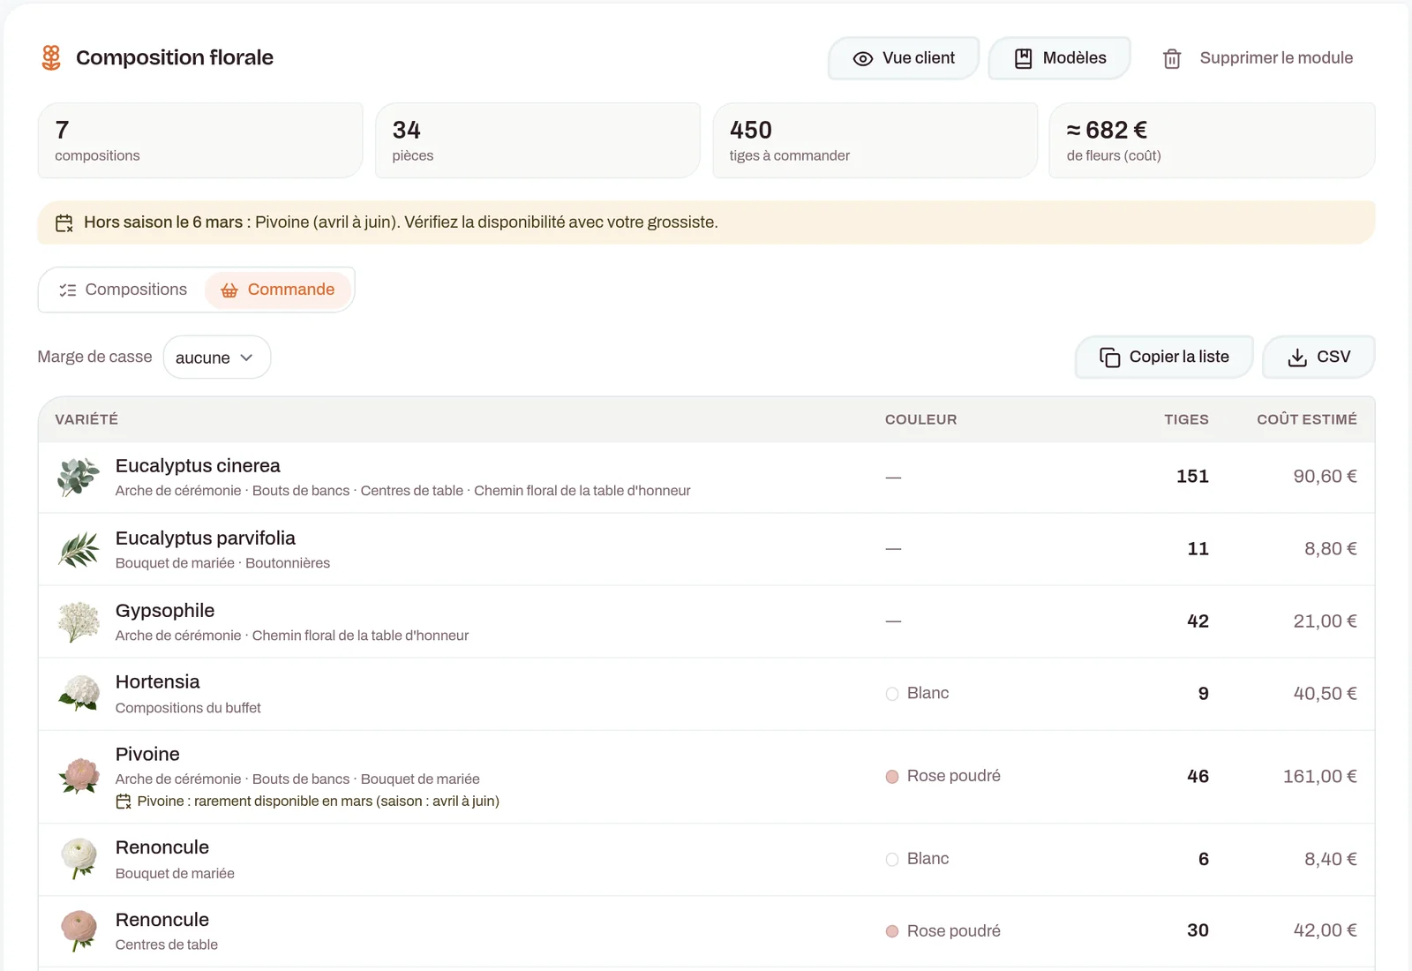
Task: Click the Gypsophile variety name
Action: coord(165,611)
